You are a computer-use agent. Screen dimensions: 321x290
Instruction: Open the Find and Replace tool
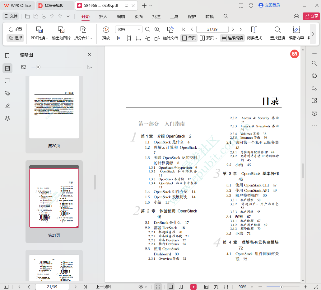(x=277, y=30)
